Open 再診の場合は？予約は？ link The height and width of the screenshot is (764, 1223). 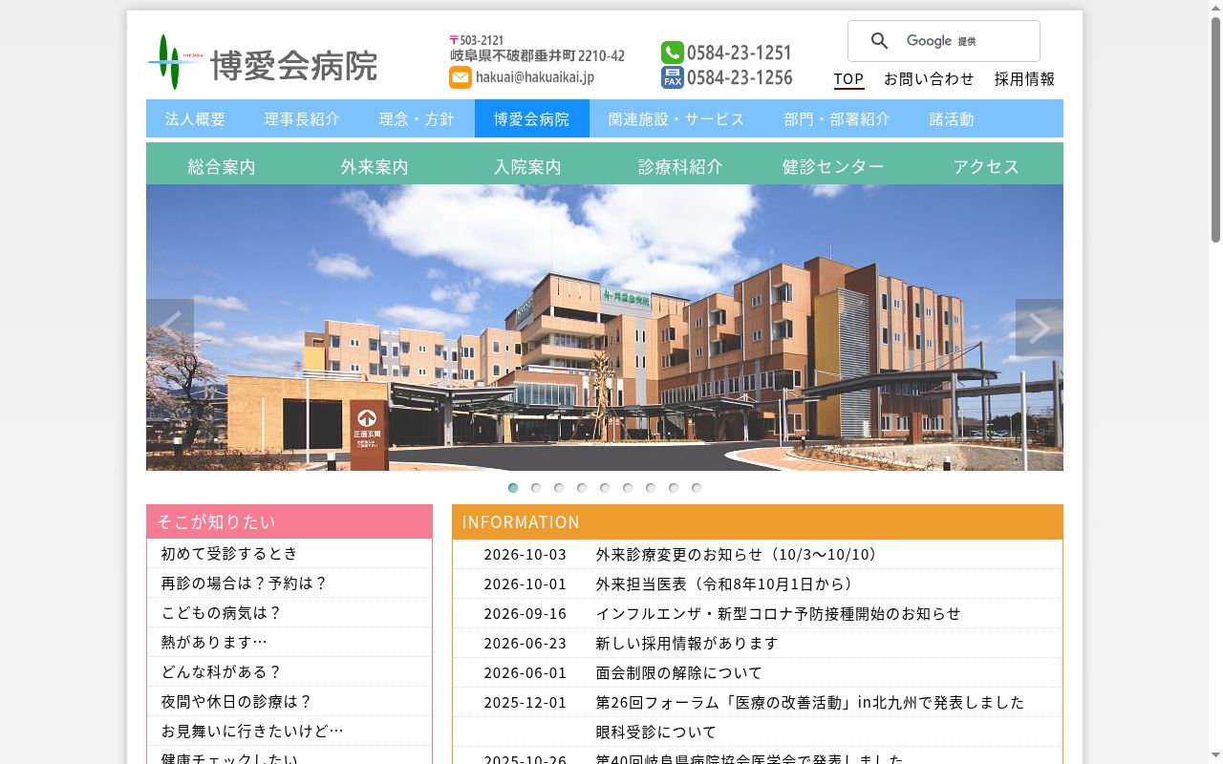pyautogui.click(x=245, y=584)
